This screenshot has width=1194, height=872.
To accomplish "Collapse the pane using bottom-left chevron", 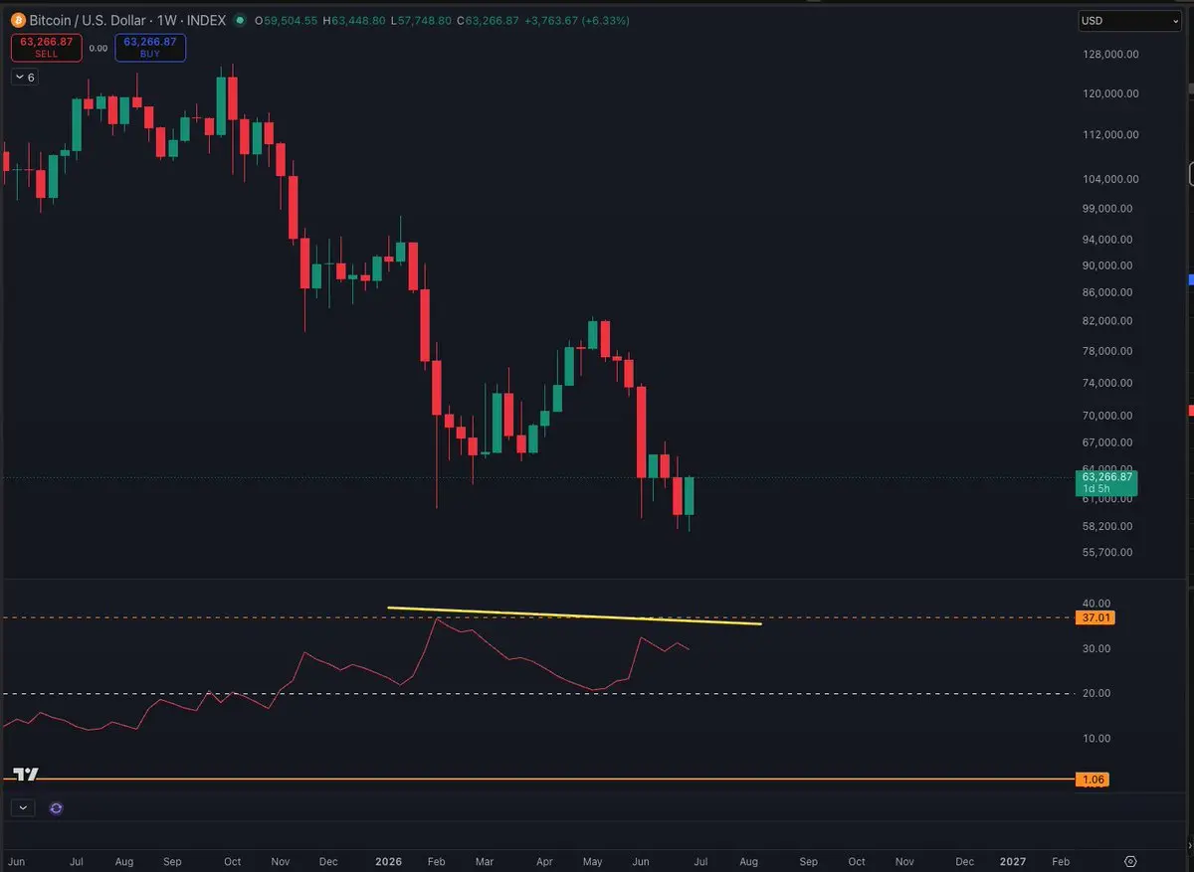I will [23, 808].
